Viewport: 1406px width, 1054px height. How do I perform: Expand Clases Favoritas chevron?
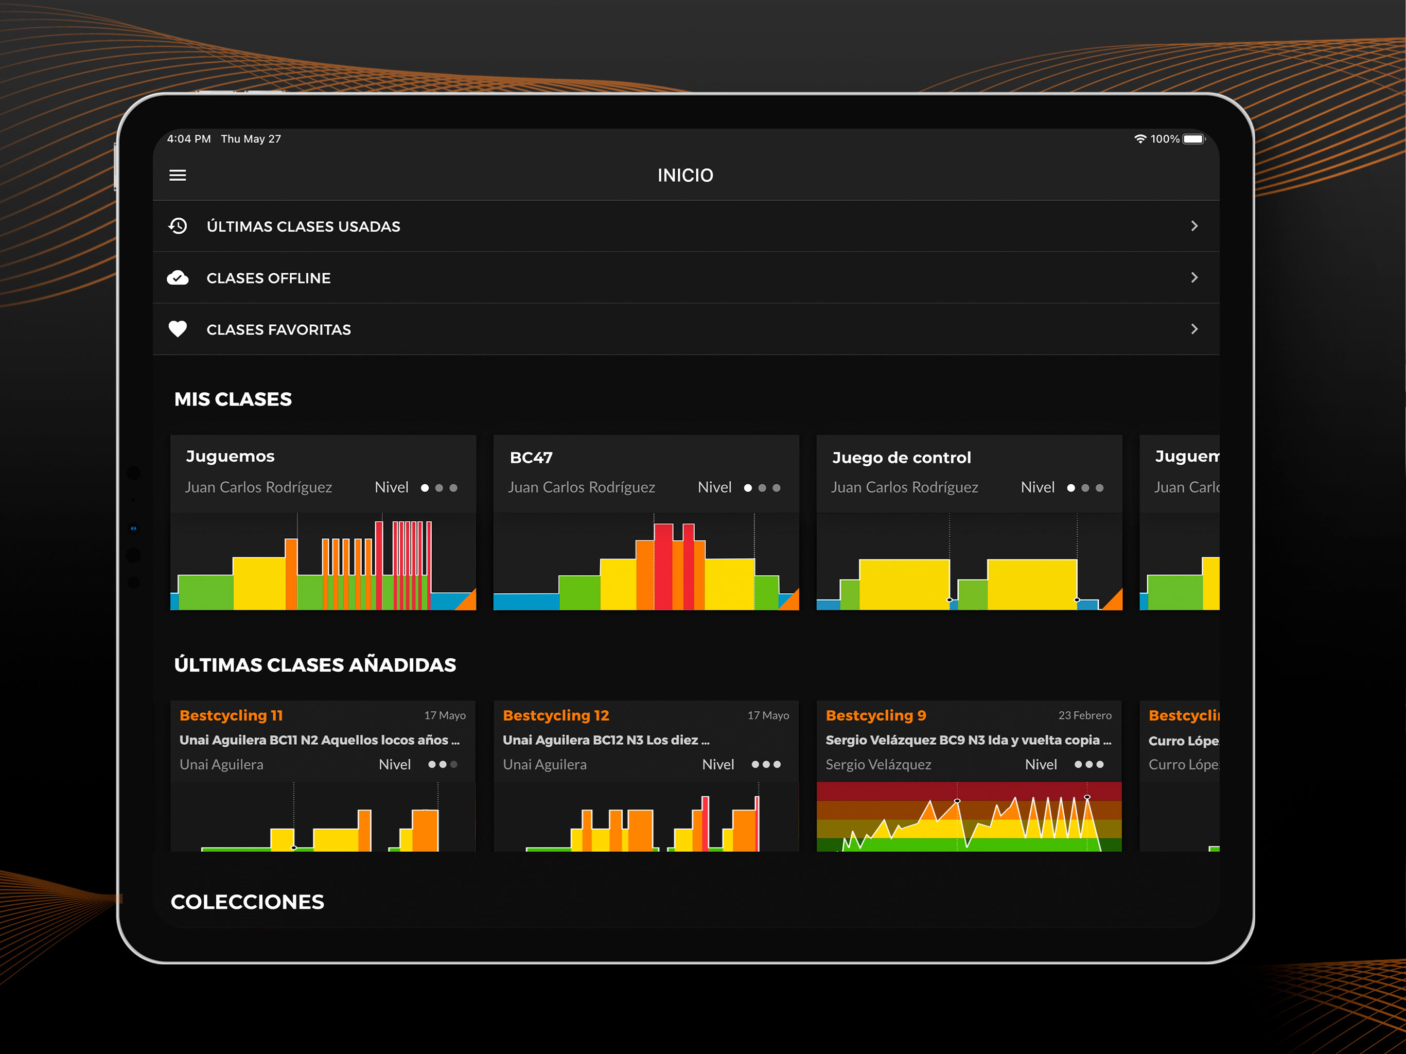click(1193, 329)
